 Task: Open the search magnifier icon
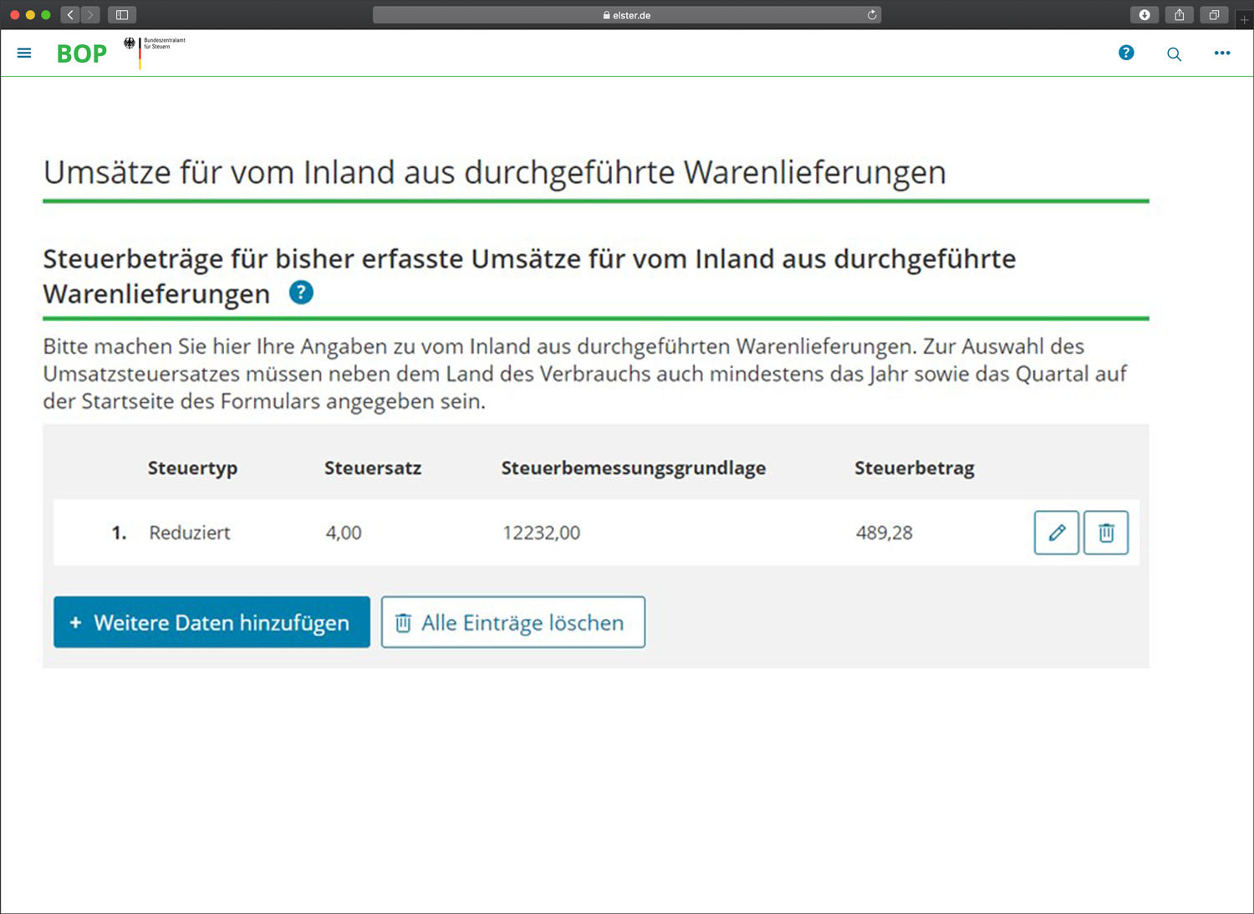1175,54
